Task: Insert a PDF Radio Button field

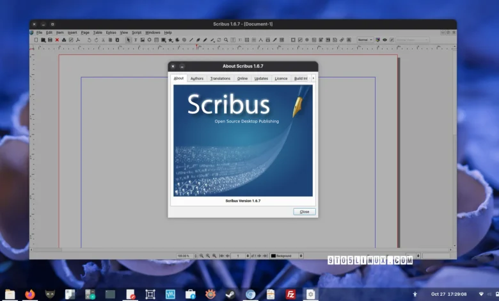Action: point(307,40)
